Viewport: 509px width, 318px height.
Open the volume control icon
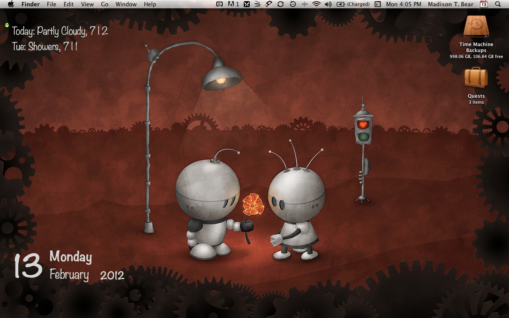[x=328, y=4]
